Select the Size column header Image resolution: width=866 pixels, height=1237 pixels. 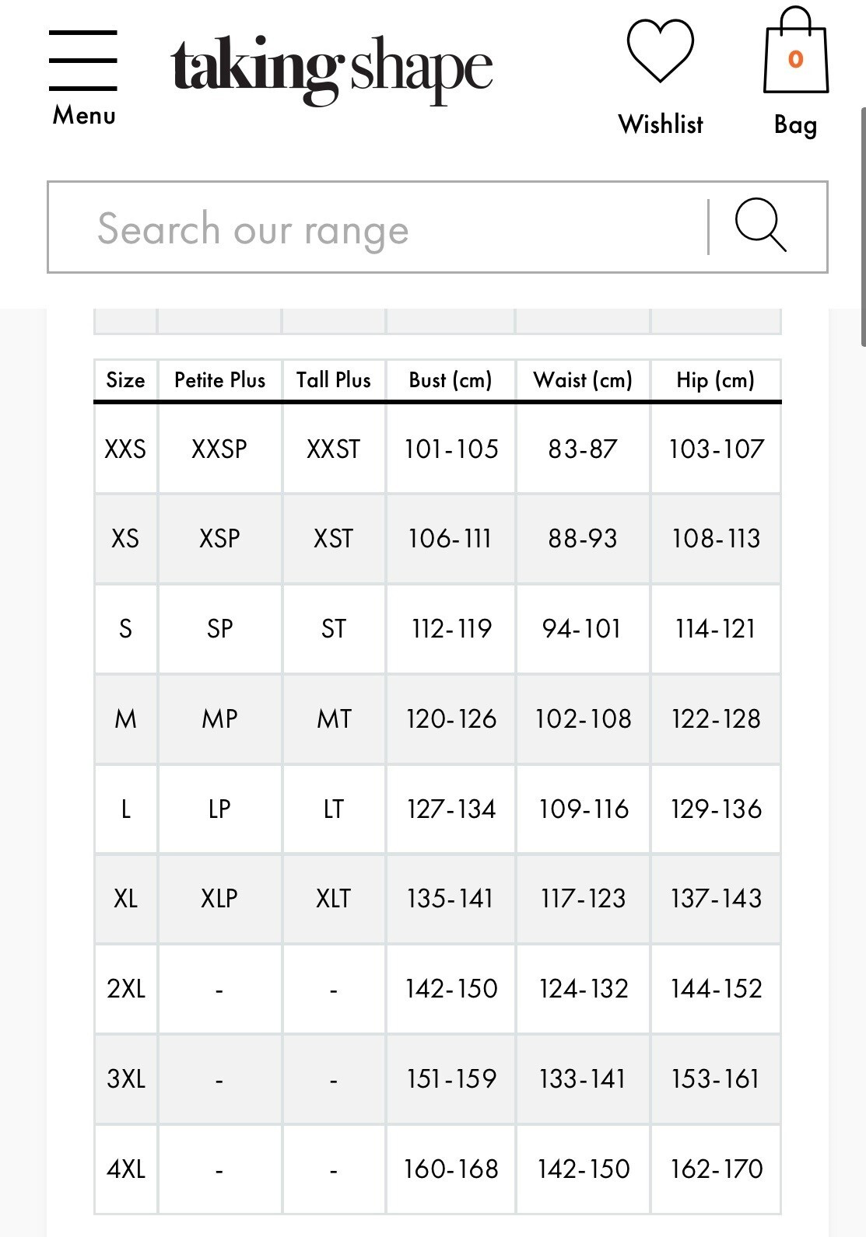pos(125,380)
